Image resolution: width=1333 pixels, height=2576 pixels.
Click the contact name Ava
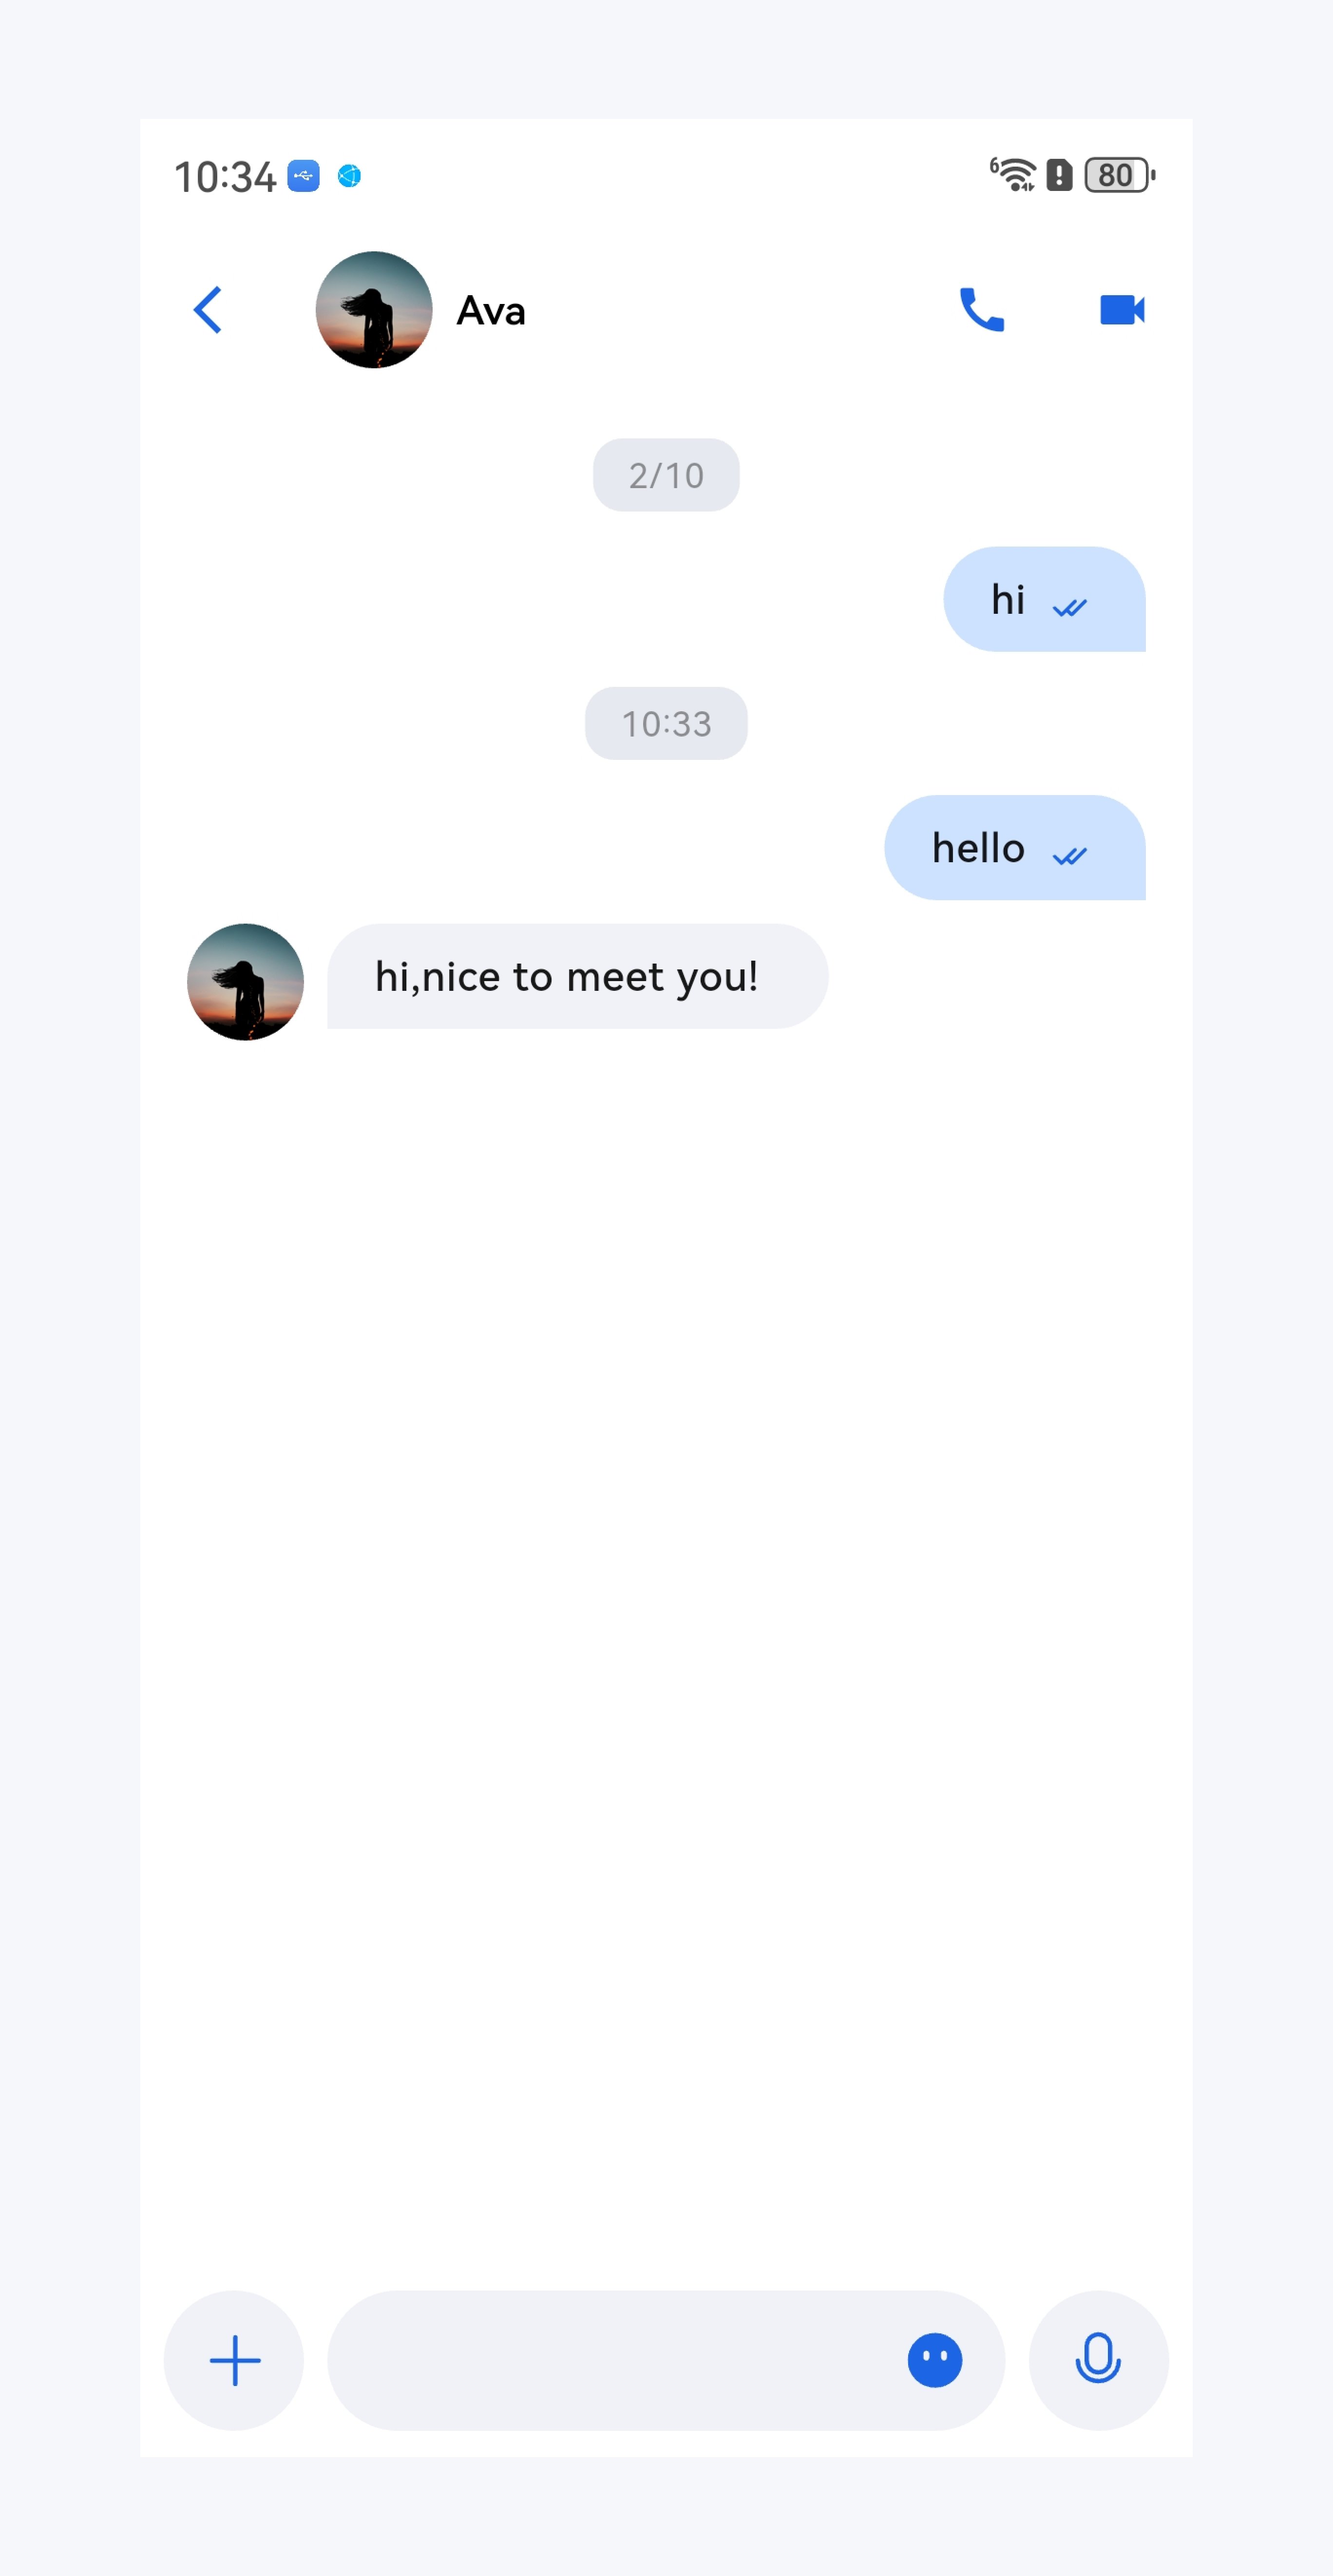coord(490,311)
